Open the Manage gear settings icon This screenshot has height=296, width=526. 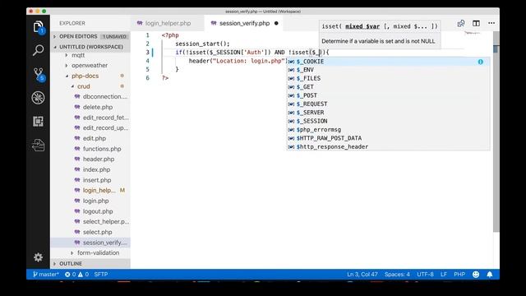39,257
